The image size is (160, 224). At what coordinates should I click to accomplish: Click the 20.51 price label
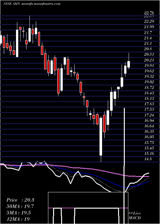click(x=149, y=54)
